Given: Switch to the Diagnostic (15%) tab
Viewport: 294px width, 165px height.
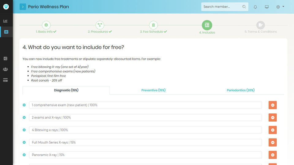Looking at the screenshot, I should (66, 90).
